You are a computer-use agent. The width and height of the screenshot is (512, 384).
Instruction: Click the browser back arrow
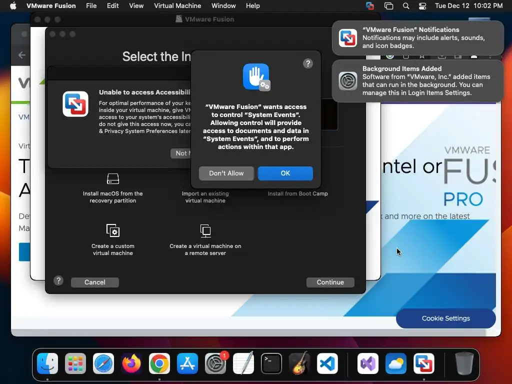click(22, 55)
